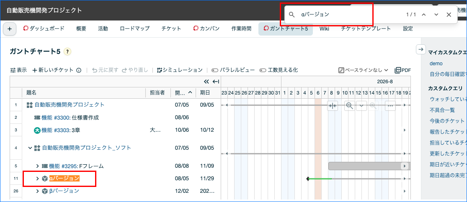The width and height of the screenshot is (467, 202).
Task: Open the カンバン tab
Action: (206, 29)
